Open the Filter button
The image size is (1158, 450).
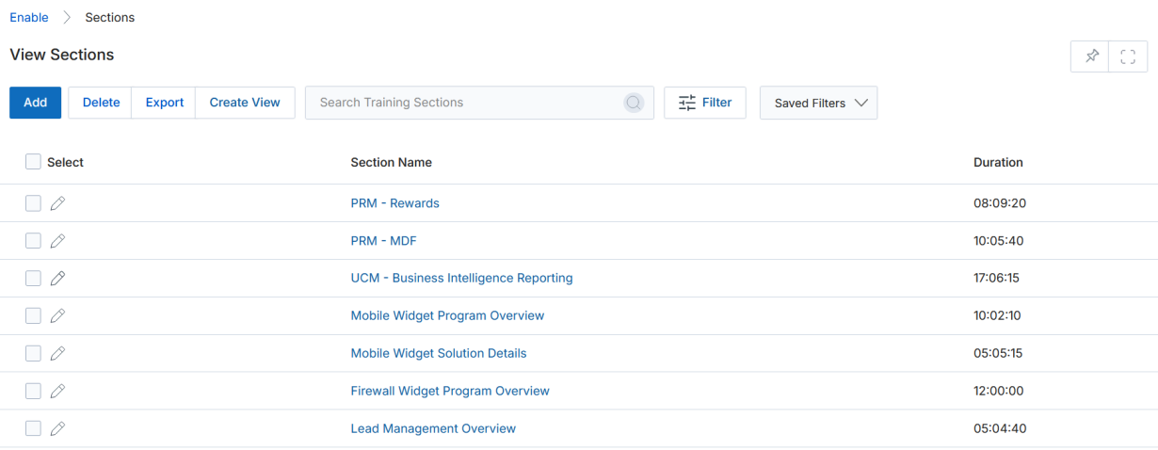tap(705, 103)
